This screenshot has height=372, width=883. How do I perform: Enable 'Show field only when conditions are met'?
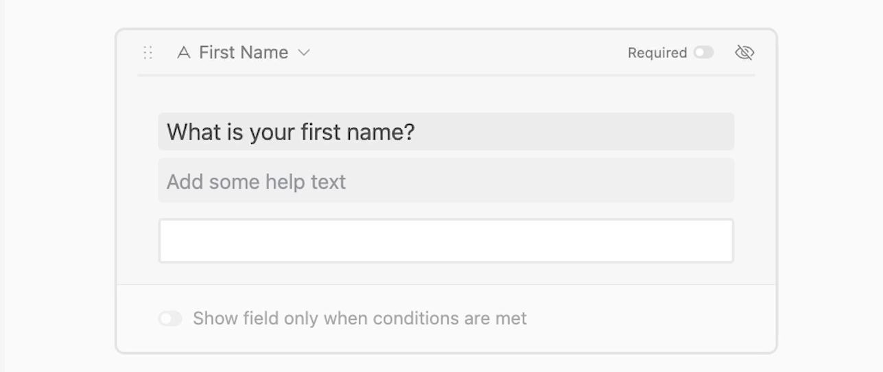click(170, 318)
